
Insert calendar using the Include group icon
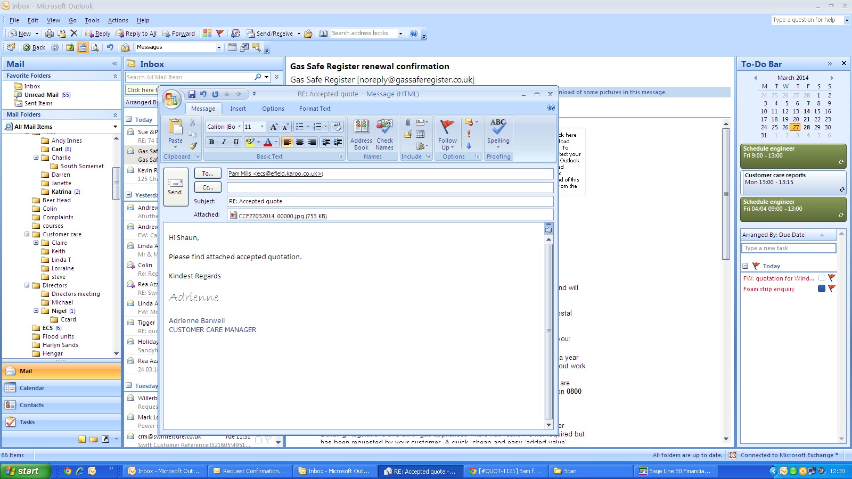(420, 134)
